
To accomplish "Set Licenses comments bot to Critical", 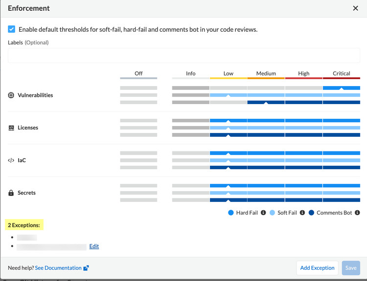I will [342, 135].
